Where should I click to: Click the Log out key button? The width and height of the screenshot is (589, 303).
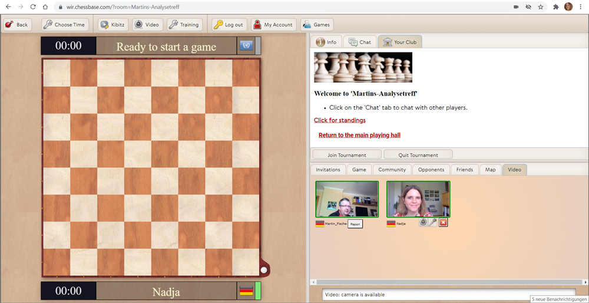(228, 25)
